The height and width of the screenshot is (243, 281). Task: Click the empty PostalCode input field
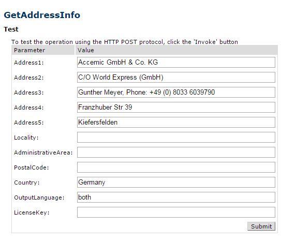coord(176,167)
